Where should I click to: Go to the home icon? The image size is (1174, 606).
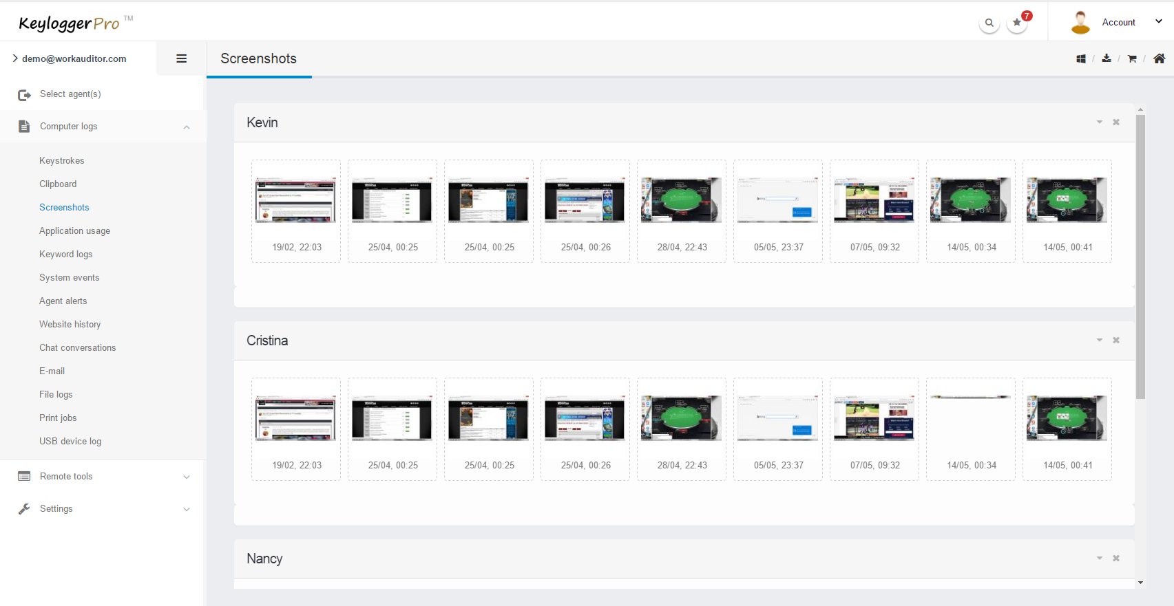point(1160,58)
